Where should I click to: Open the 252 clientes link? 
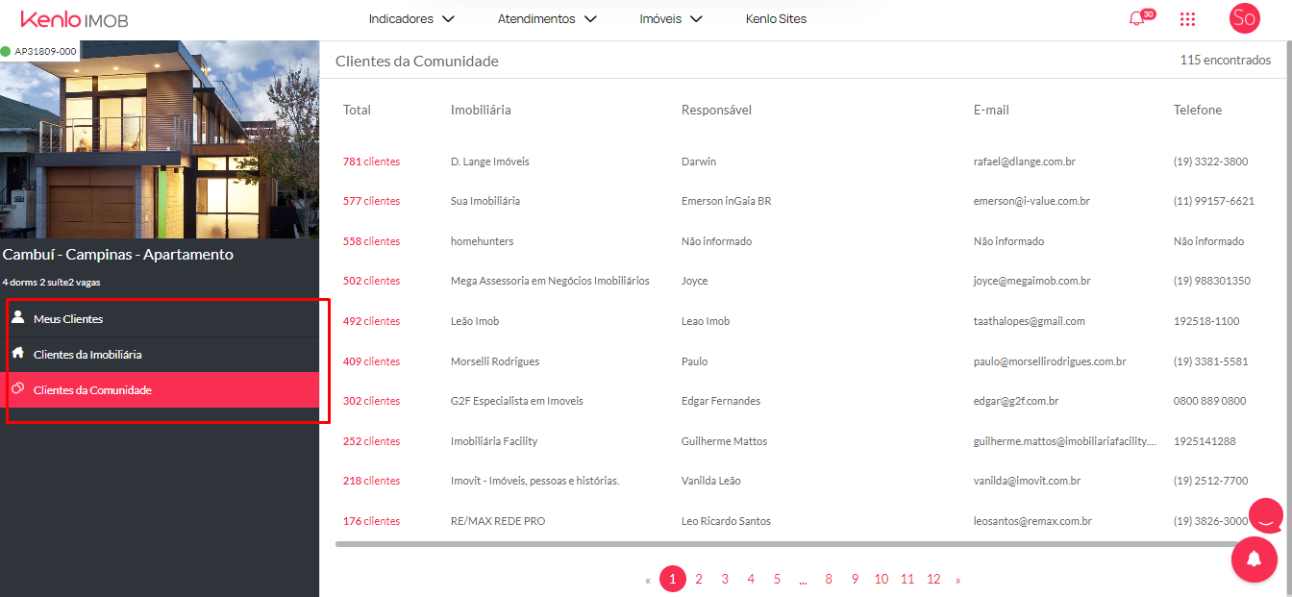coord(371,441)
